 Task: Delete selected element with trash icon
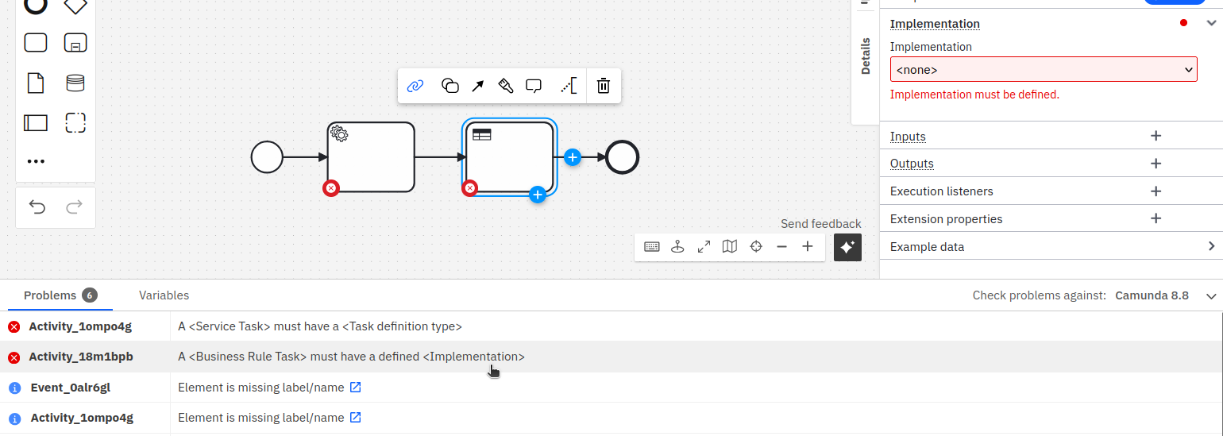[x=604, y=86]
